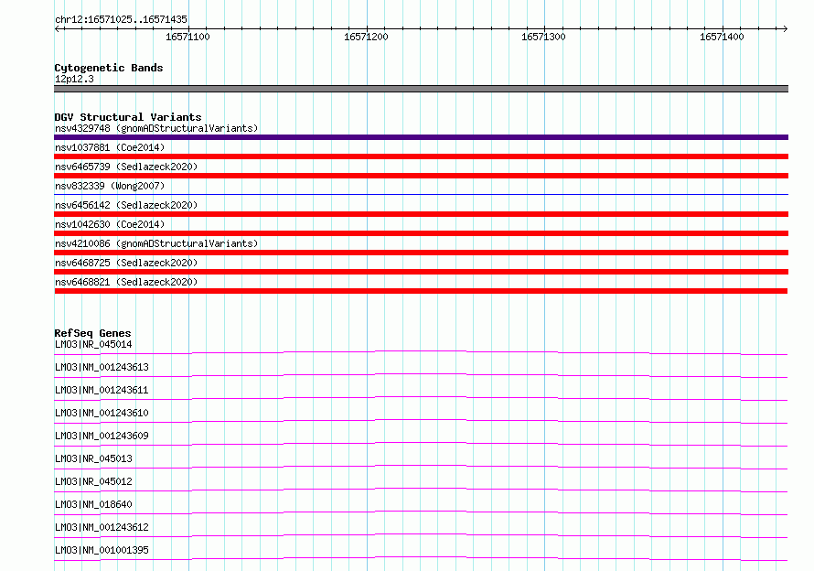
Task: Select variant nsv6468725 (Sedlazeck2020) label
Action: [x=126, y=263]
